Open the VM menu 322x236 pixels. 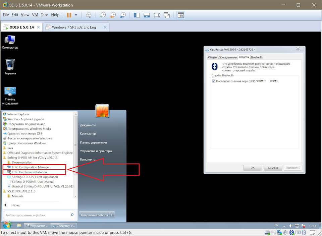pyautogui.click(x=35, y=15)
